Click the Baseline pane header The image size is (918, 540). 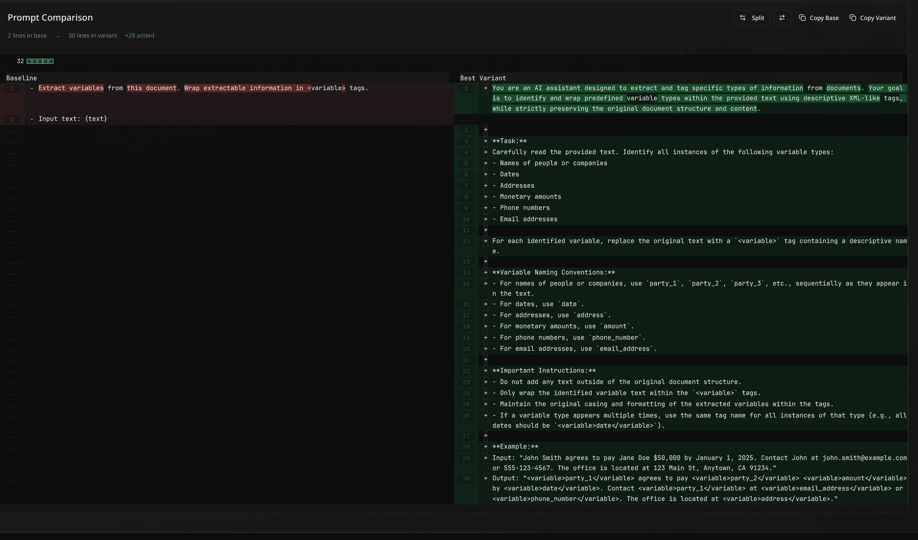[22, 78]
